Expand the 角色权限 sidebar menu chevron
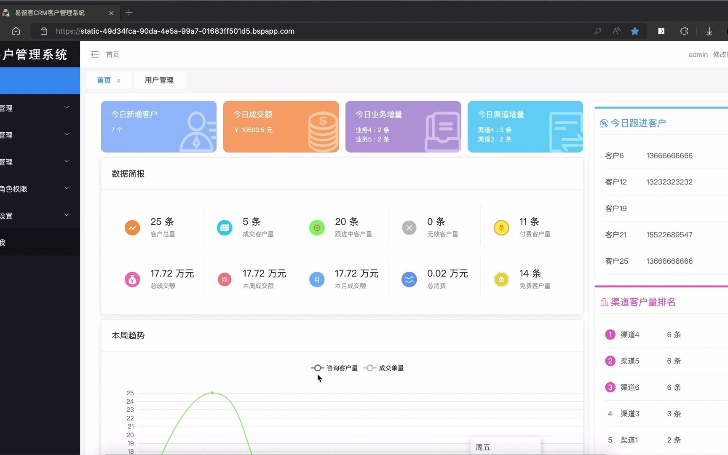 click(x=67, y=188)
